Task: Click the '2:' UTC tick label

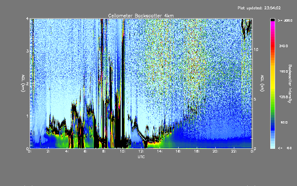Action: (x=49, y=151)
